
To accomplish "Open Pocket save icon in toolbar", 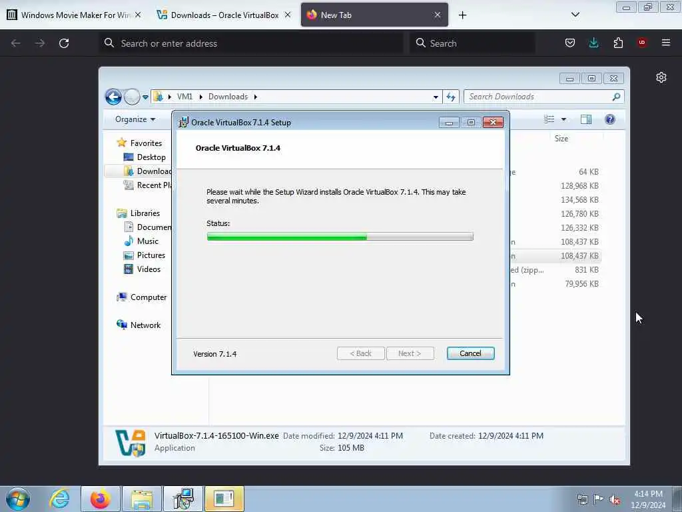I will tap(570, 43).
